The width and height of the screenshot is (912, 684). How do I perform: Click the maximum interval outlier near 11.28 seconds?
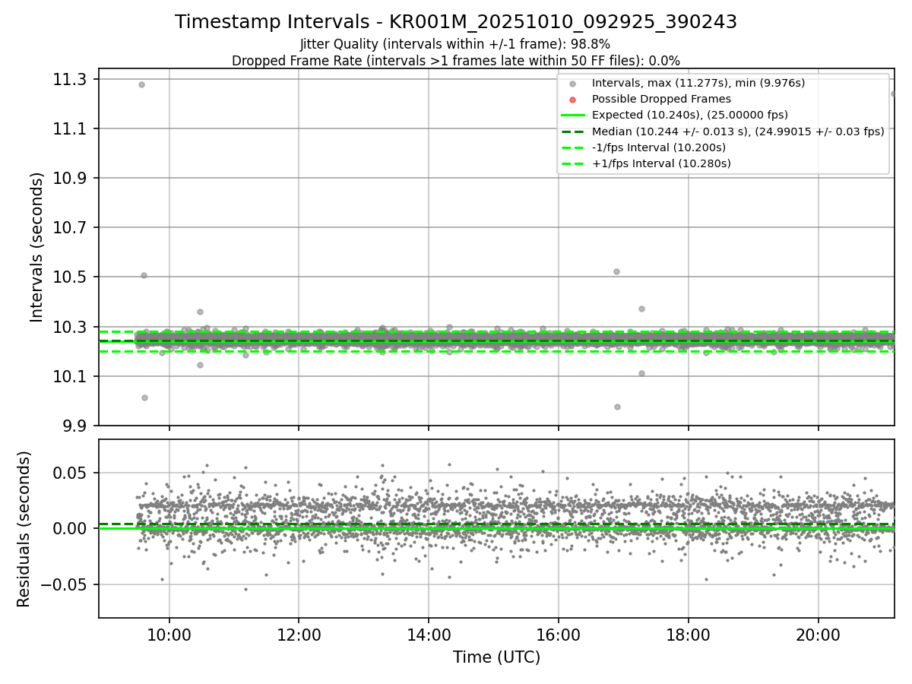tap(141, 84)
